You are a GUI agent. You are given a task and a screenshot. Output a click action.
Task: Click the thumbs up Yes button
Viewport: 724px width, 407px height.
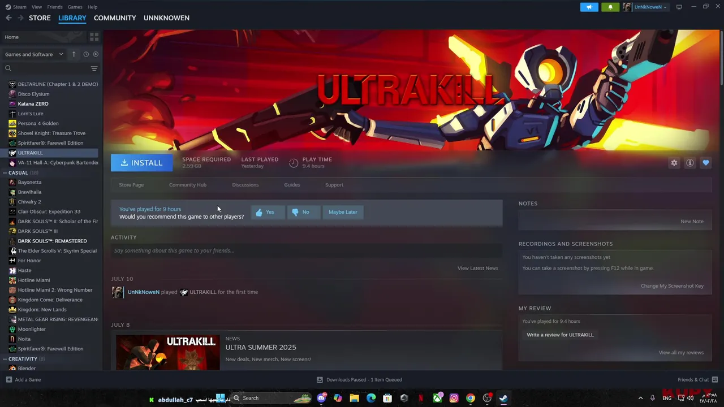(x=268, y=212)
